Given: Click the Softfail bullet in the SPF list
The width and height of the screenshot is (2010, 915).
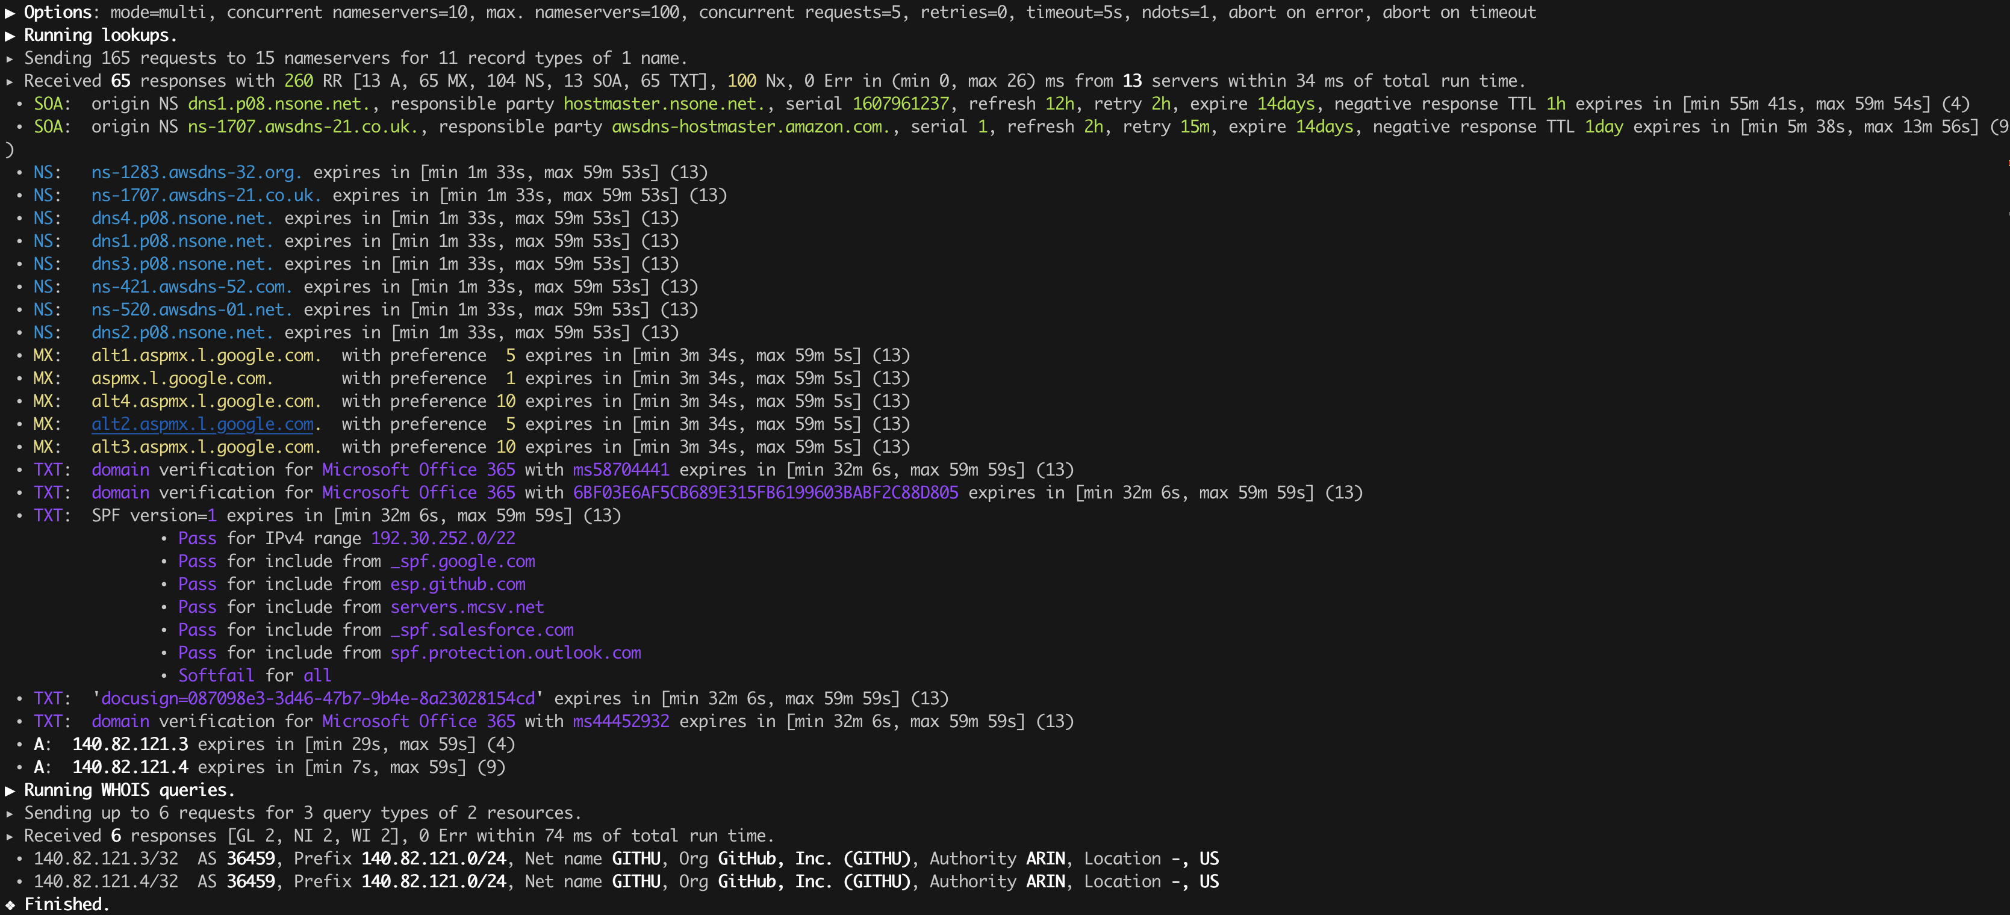Looking at the screenshot, I should pyautogui.click(x=163, y=675).
